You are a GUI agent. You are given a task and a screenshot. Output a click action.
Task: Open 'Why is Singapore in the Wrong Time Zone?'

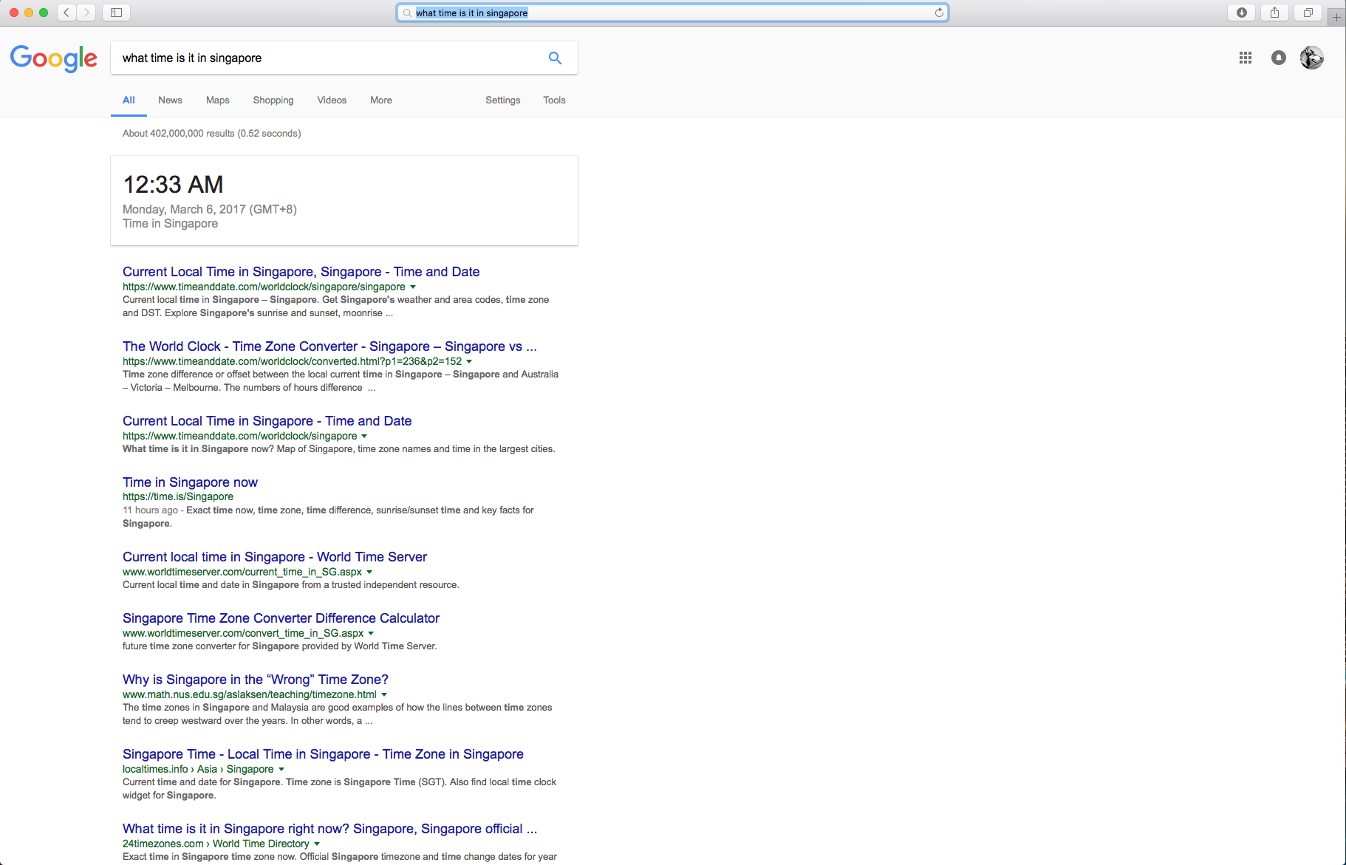click(256, 680)
